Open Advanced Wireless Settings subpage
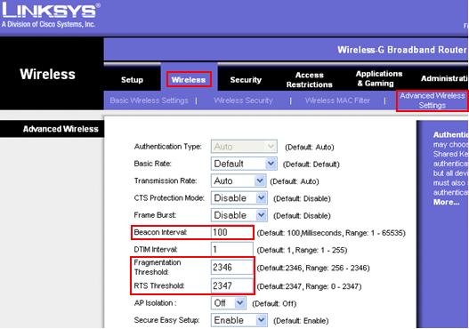This screenshot has width=469, height=329. point(433,100)
